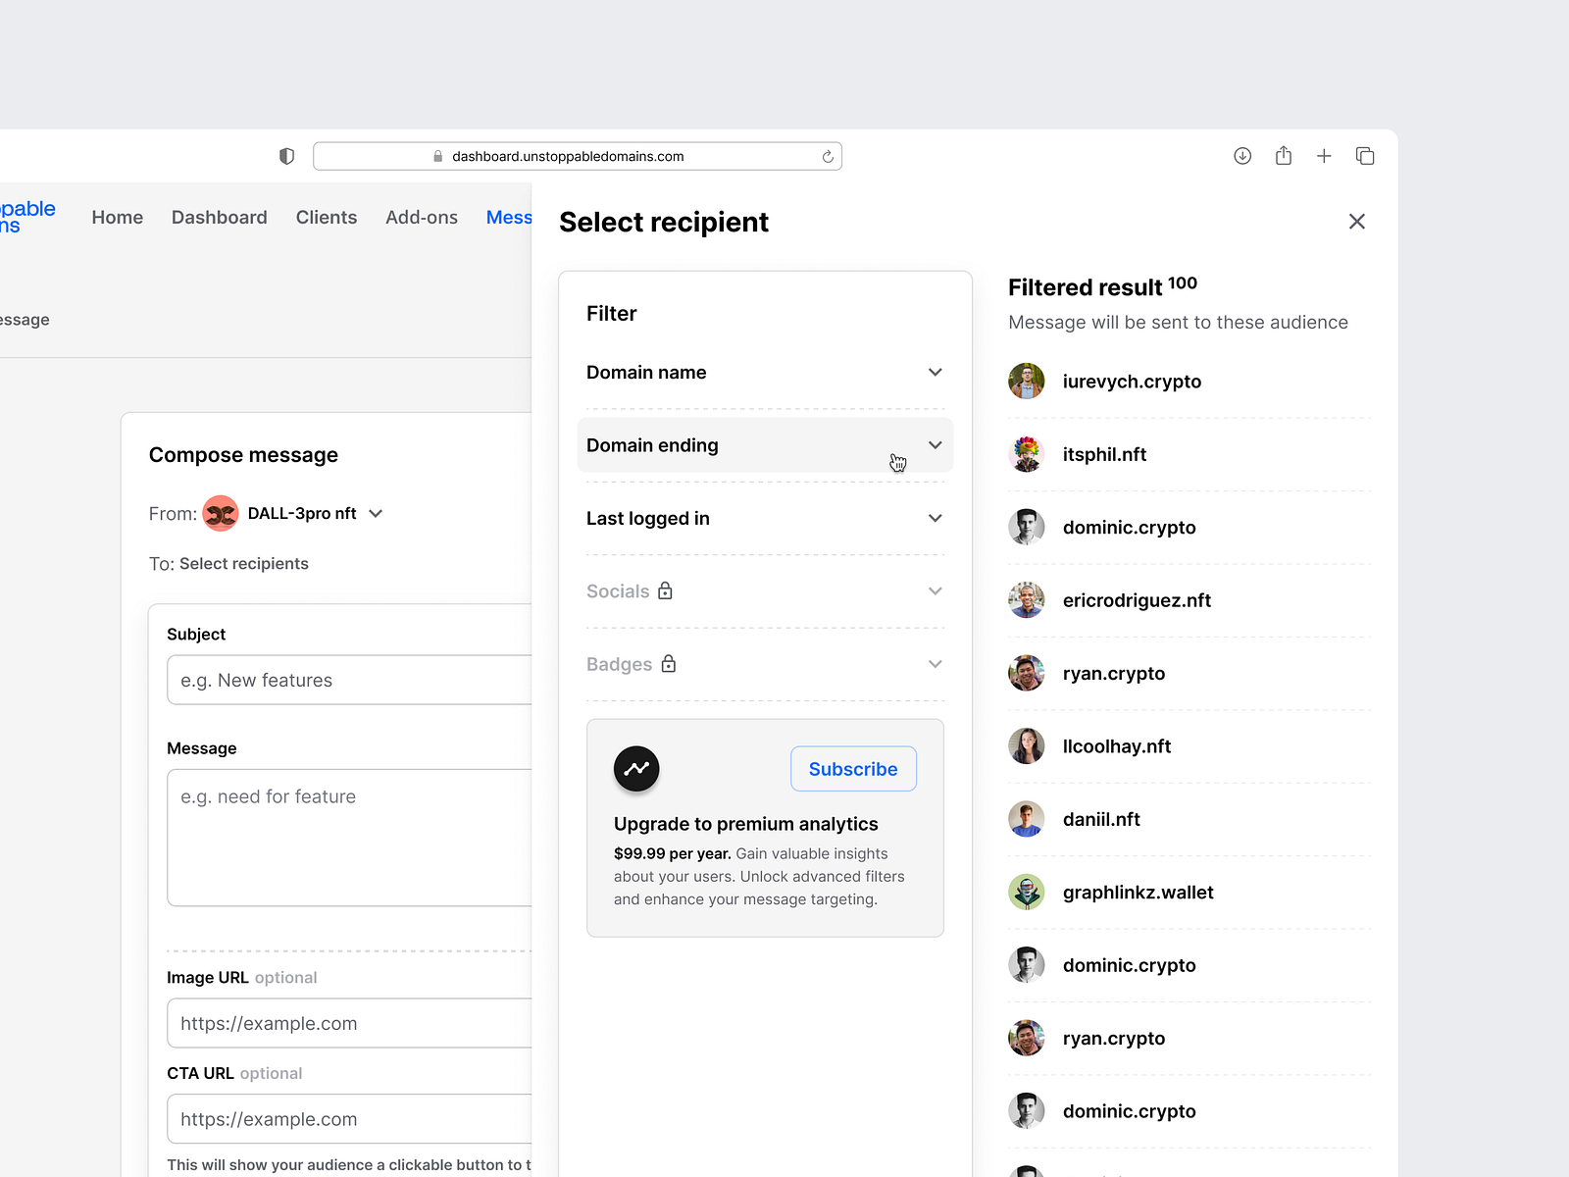Navigate to the Clients menu item
1569x1177 pixels.
coord(326,217)
